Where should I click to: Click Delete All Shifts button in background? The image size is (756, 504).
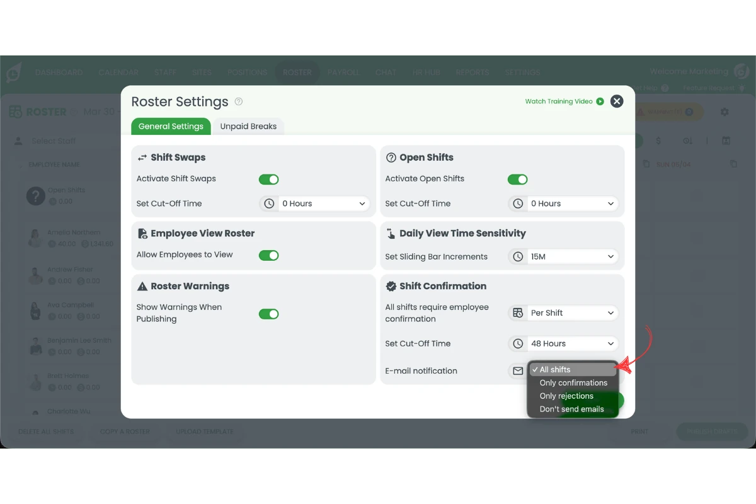click(46, 432)
